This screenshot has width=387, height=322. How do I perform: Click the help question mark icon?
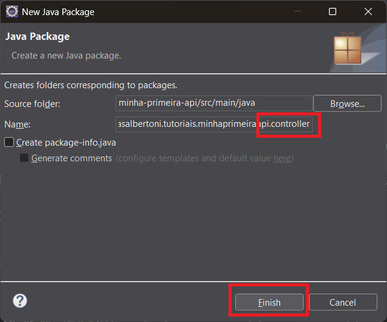tap(20, 300)
